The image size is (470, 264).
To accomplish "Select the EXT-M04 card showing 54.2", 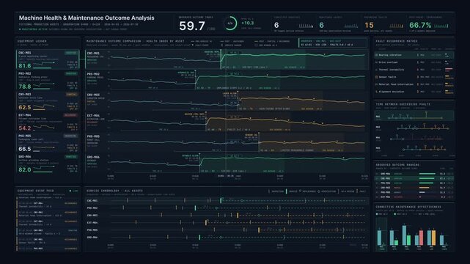I will point(48,122).
